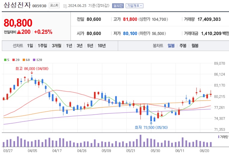
Task: Click the 80,215 y-axis label
Action: pos(219,96)
